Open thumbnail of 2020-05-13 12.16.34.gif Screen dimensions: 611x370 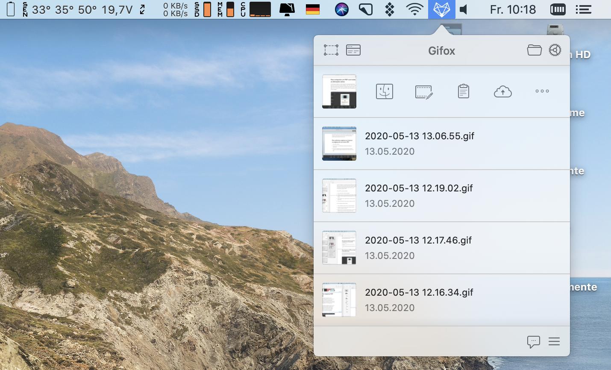tap(339, 300)
